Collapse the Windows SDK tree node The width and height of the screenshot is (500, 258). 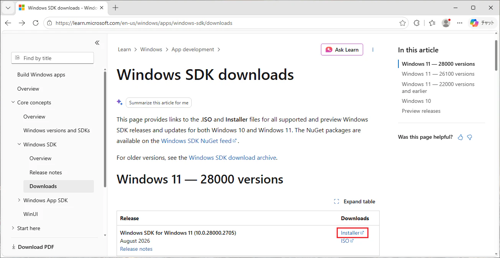[20, 144]
